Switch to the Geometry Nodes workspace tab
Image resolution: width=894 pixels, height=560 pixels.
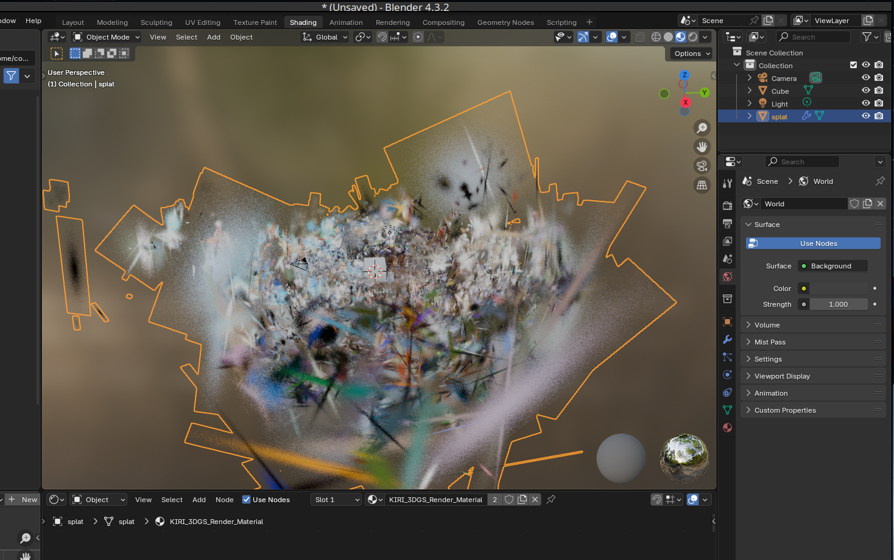pos(505,23)
